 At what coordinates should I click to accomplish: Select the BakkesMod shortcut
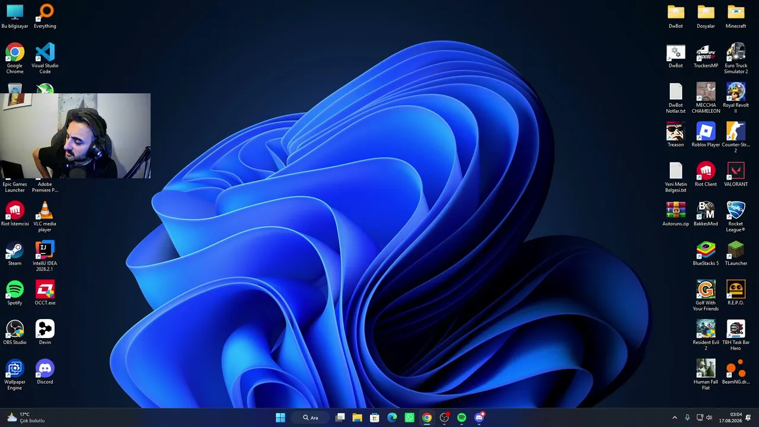(x=706, y=214)
